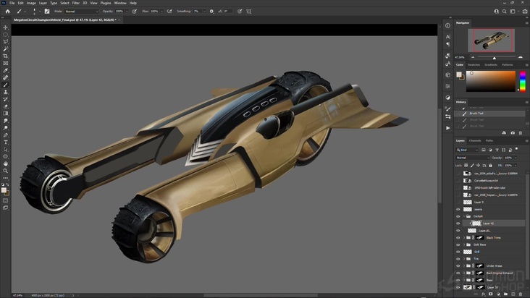This screenshot has width=530, height=298.
Task: Select the Gradient tool
Action: tap(5, 114)
